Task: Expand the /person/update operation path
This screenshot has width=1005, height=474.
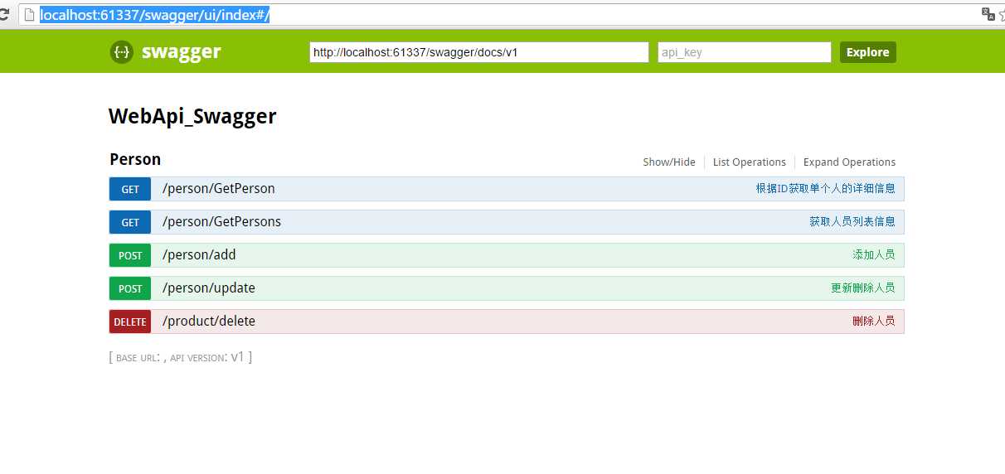Action: tap(209, 288)
